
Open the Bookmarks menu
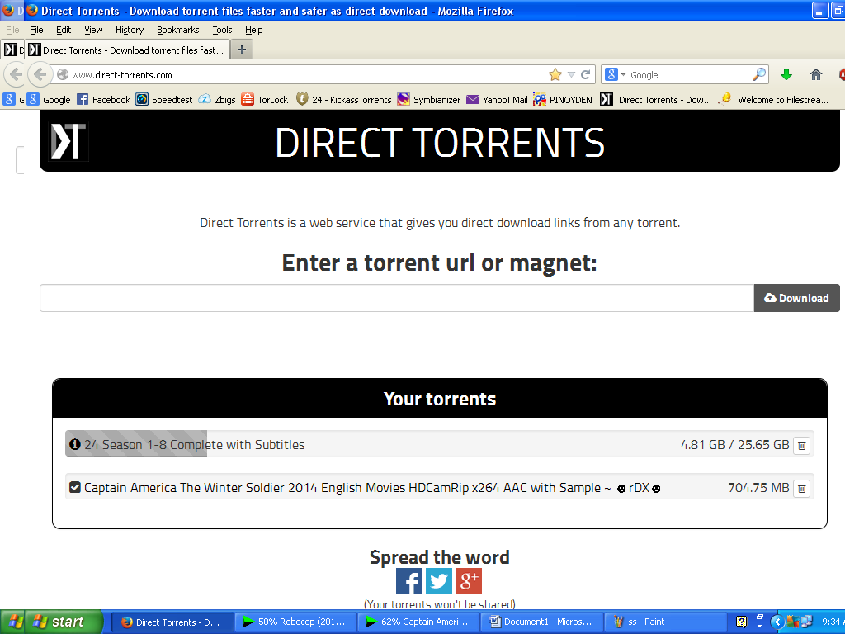(178, 30)
